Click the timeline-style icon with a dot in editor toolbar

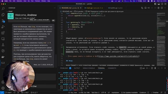click(149, 8)
